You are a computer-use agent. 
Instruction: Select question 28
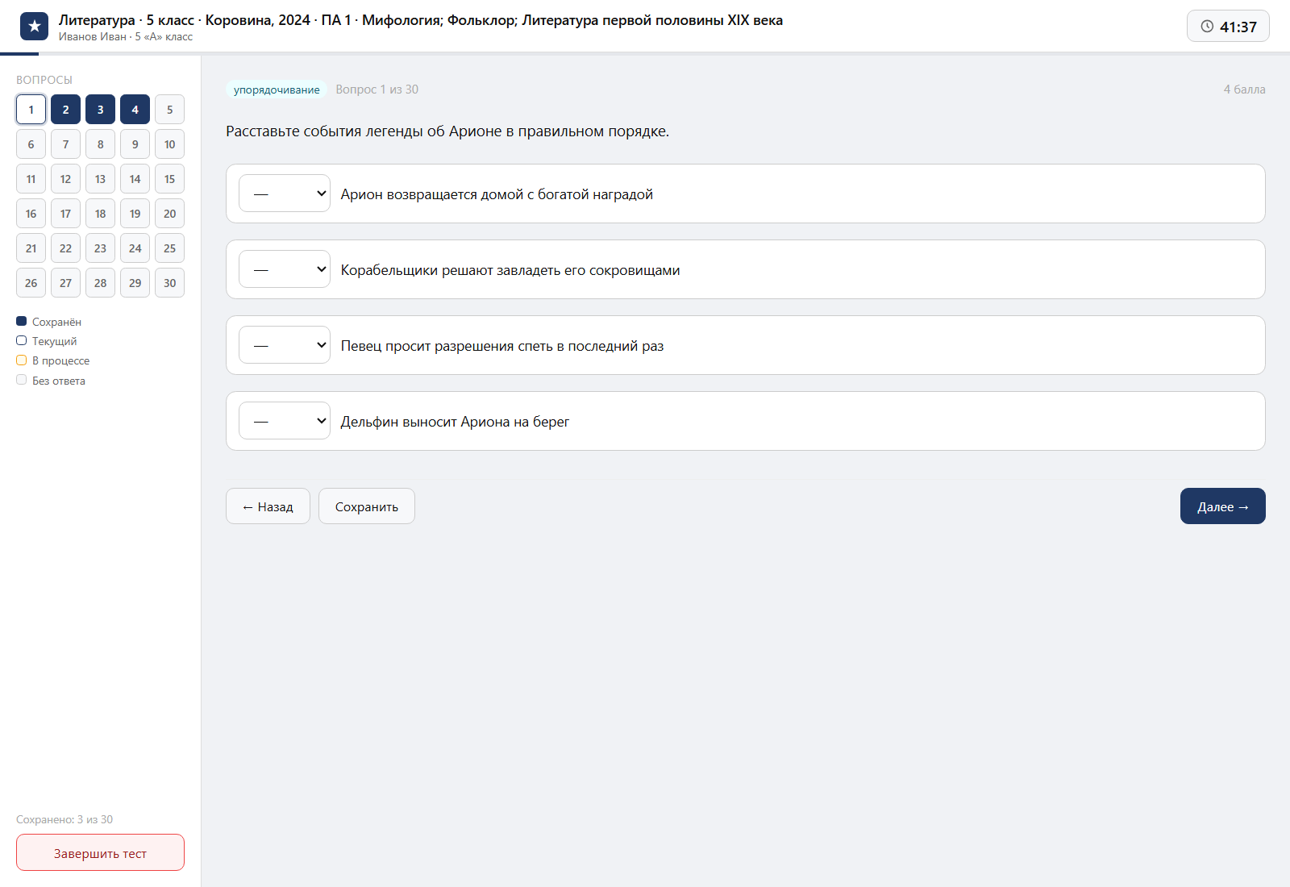click(100, 283)
